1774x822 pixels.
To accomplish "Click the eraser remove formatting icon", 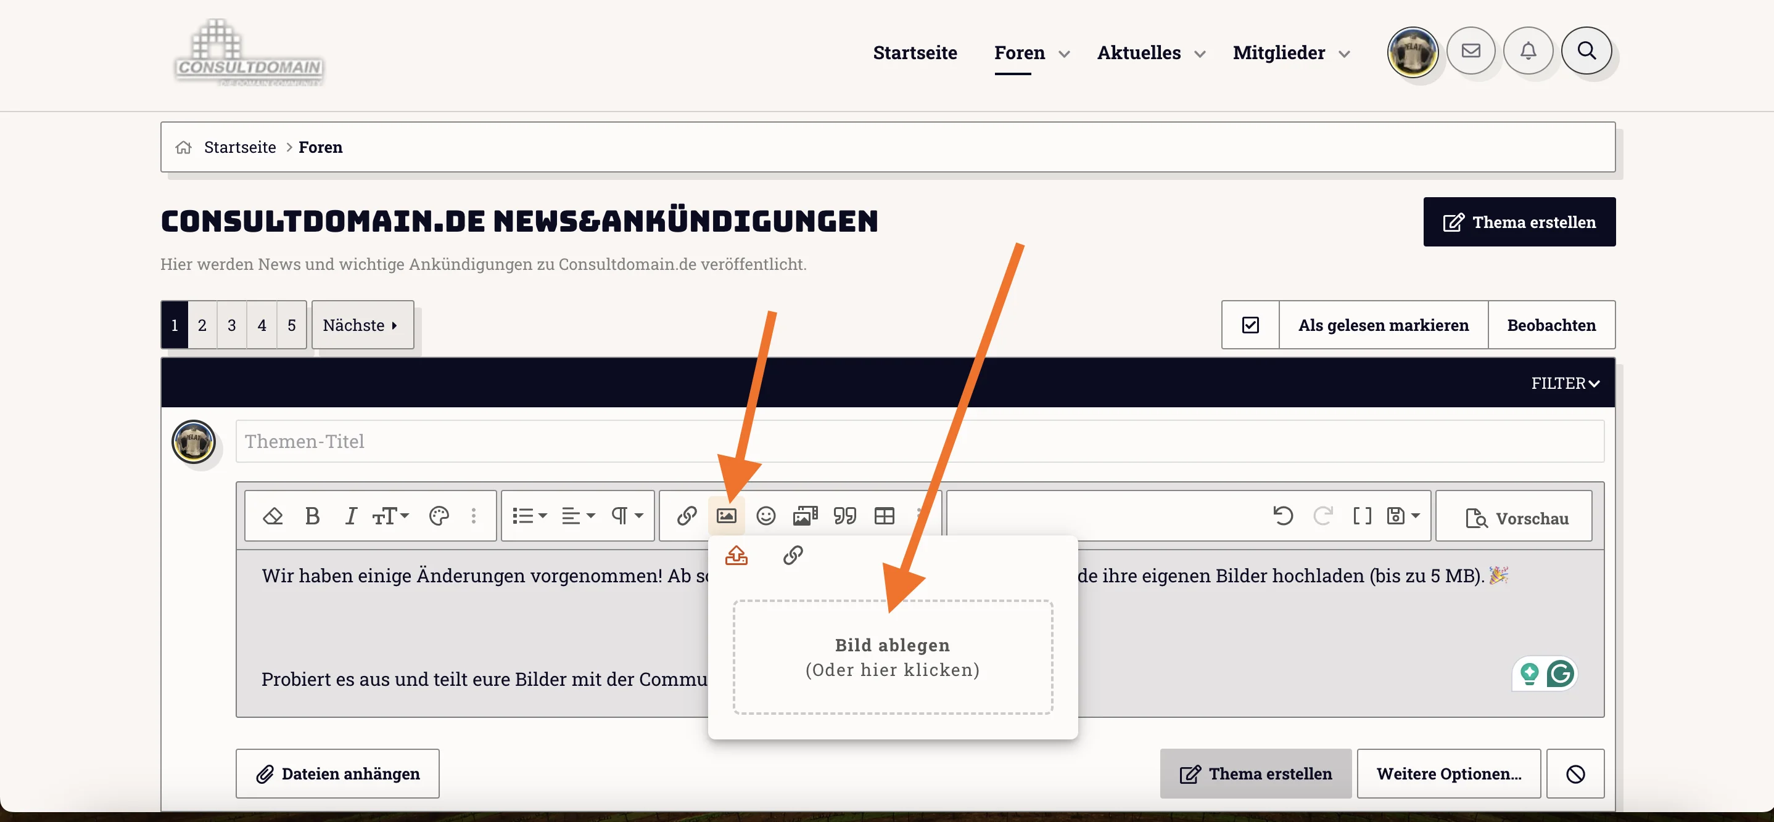I will [273, 516].
